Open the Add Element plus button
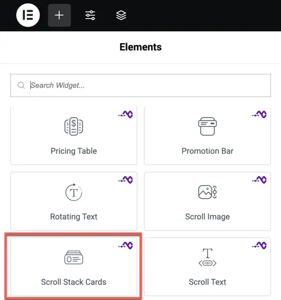 (x=59, y=15)
